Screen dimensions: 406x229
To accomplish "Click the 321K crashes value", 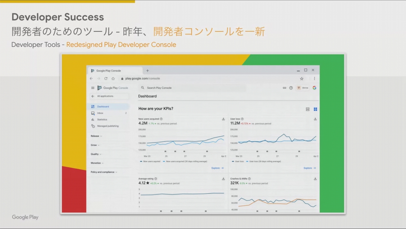I will click(x=234, y=183).
